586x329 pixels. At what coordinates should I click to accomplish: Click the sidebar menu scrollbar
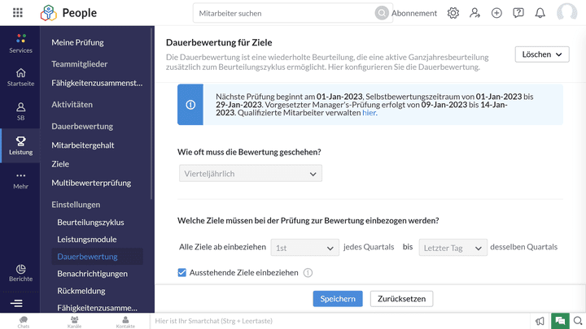coord(151,114)
